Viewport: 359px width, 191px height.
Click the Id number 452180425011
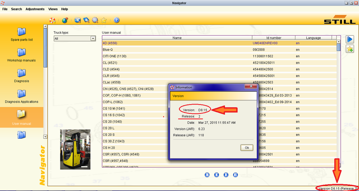tap(264, 63)
